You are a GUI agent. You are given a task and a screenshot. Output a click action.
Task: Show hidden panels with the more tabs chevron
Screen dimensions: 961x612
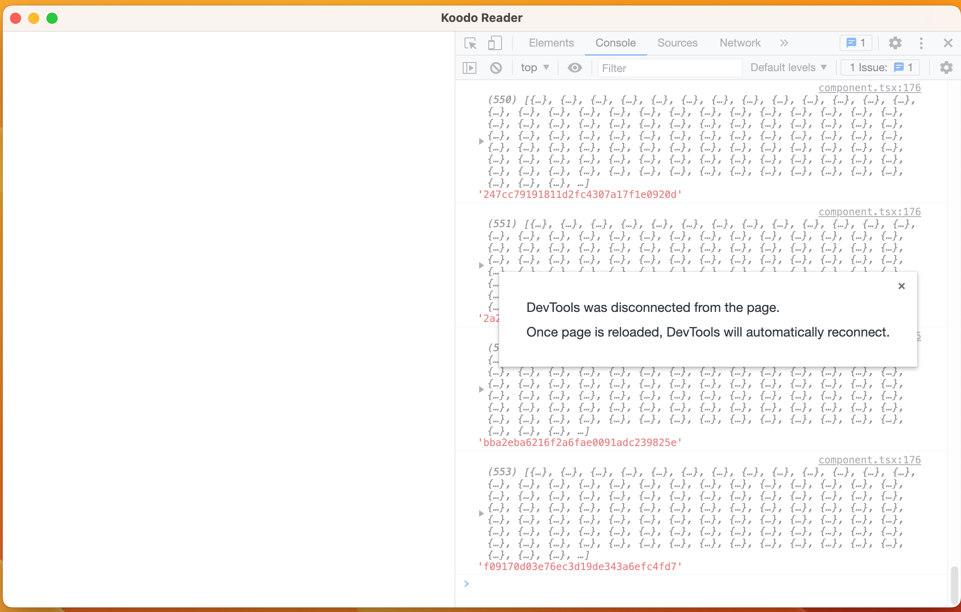784,43
